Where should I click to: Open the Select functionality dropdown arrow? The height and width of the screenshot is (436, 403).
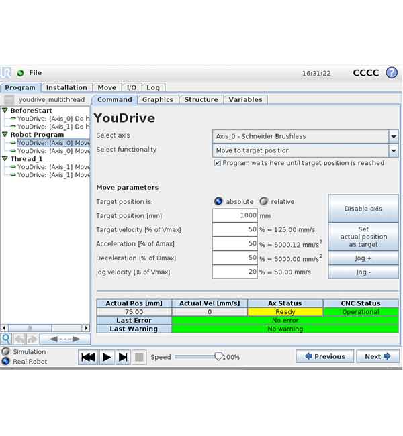pos(393,151)
